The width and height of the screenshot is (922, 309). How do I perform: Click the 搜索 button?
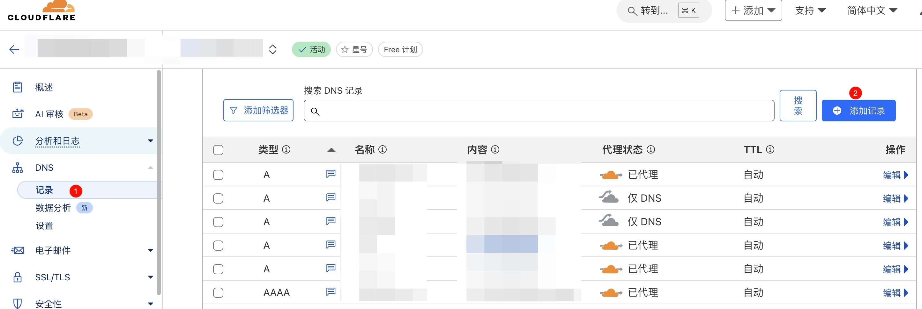798,105
